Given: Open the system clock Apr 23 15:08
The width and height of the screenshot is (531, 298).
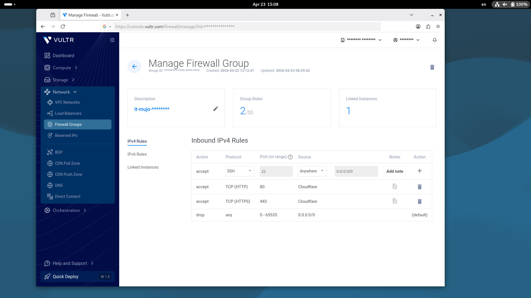Looking at the screenshot, I should [265, 4].
